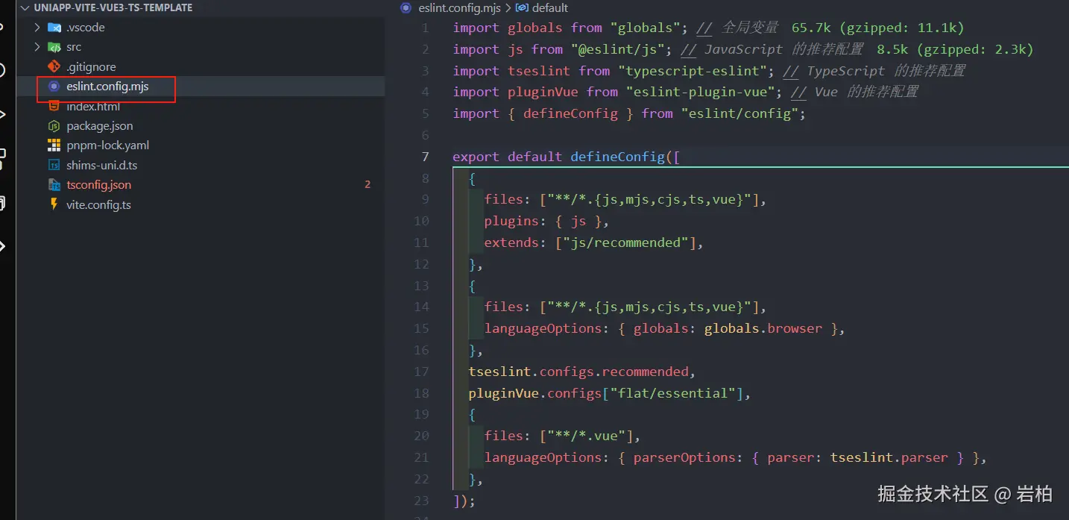Click the '2' problems badge on tsconfig.json
The image size is (1069, 520).
click(368, 184)
